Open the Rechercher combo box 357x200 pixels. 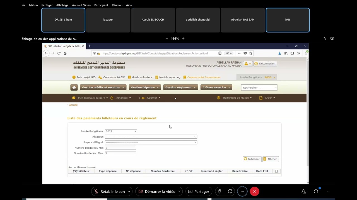(x=259, y=87)
